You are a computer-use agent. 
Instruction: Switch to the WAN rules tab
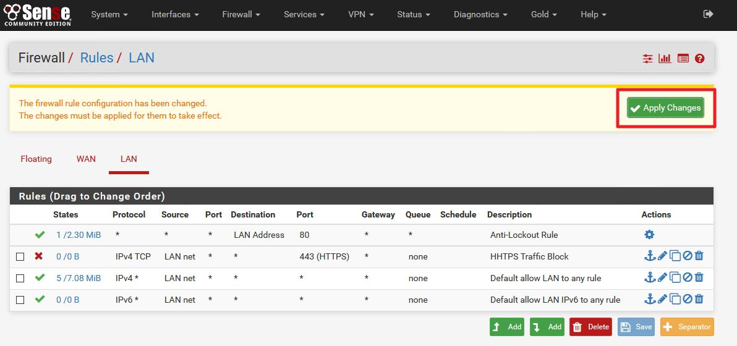coord(86,159)
